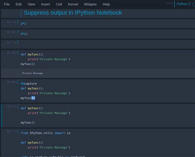Click 'def myfunc():' in cell In [5]
The image size is (195, 157).
click(32, 89)
